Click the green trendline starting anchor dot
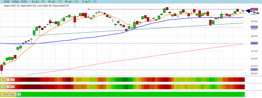 (x=34, y=36)
